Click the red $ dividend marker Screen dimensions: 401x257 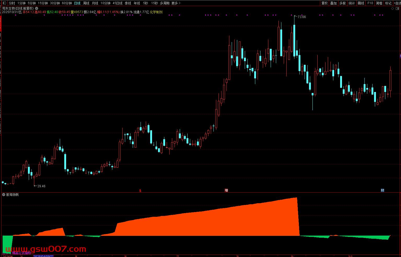[x=140, y=191]
